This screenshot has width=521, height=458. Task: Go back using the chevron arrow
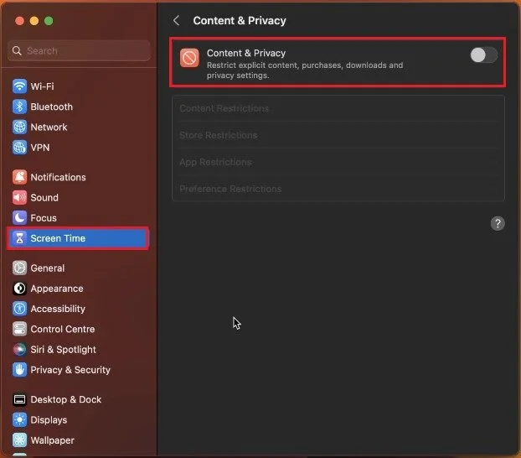pyautogui.click(x=177, y=20)
